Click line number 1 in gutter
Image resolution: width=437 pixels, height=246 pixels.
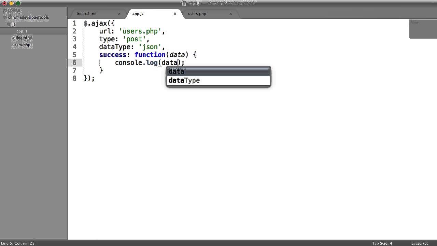74,24
